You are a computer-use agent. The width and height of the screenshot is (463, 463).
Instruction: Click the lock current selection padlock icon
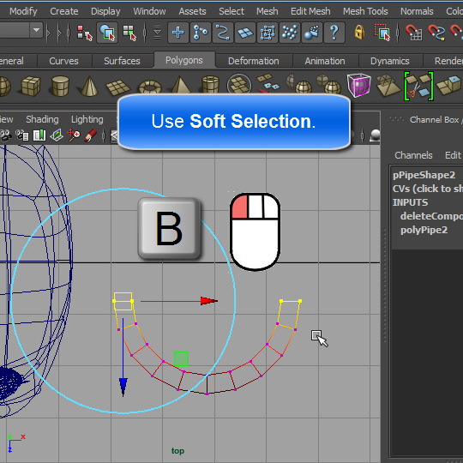(x=359, y=32)
